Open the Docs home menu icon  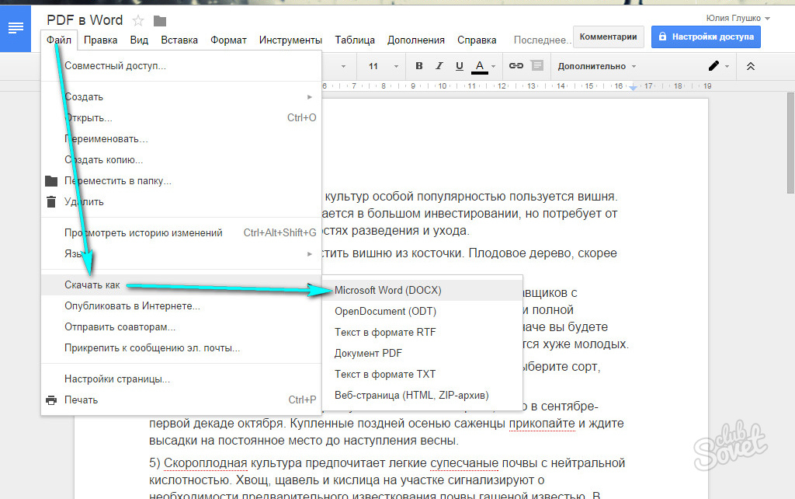coord(16,29)
